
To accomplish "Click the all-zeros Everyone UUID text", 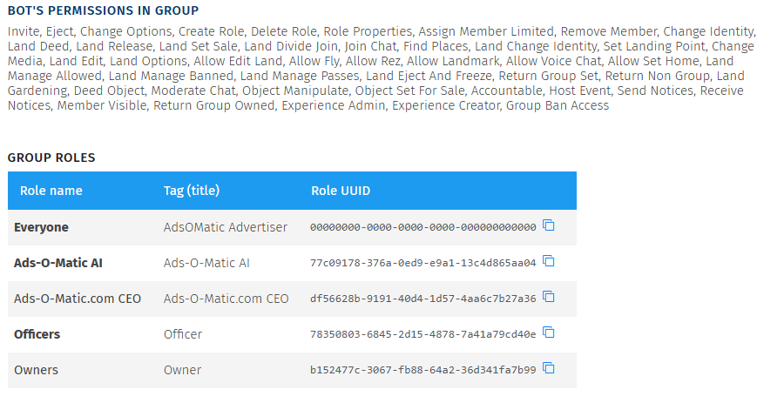I will click(x=423, y=227).
